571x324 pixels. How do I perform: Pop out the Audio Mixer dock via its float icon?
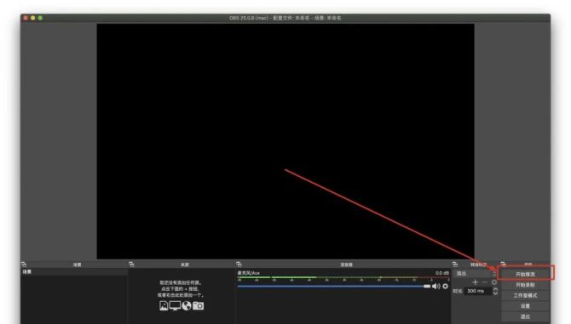coord(239,264)
